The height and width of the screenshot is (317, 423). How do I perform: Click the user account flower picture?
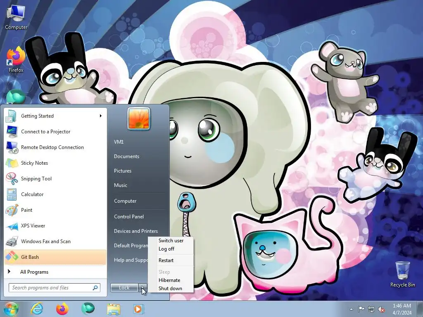pyautogui.click(x=139, y=118)
